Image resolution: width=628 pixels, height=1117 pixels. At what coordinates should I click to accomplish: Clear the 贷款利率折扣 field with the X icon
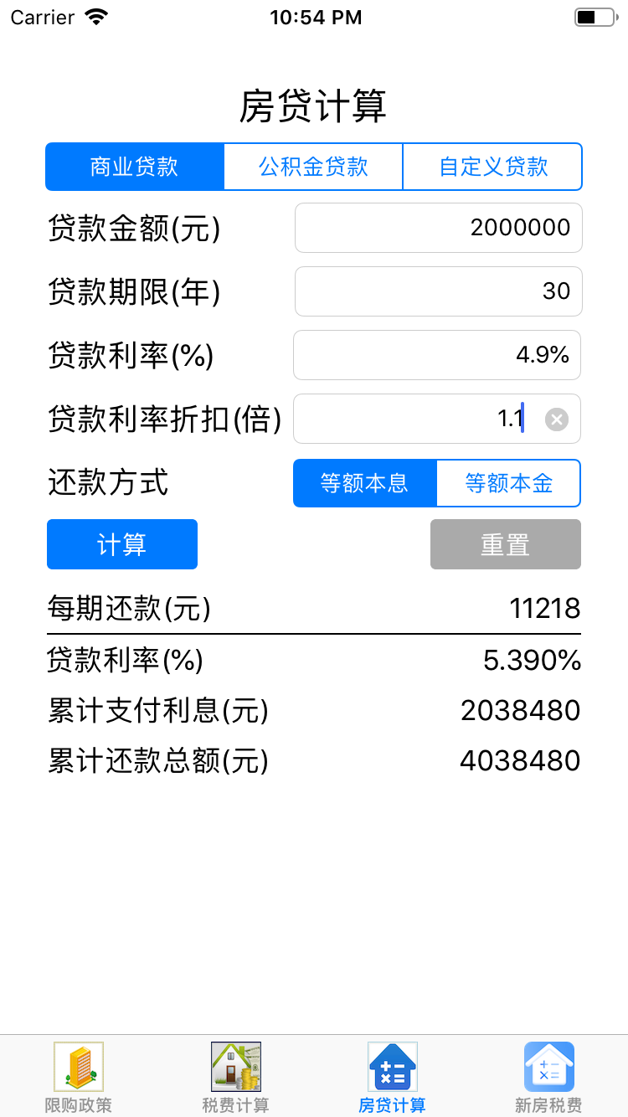coord(557,420)
